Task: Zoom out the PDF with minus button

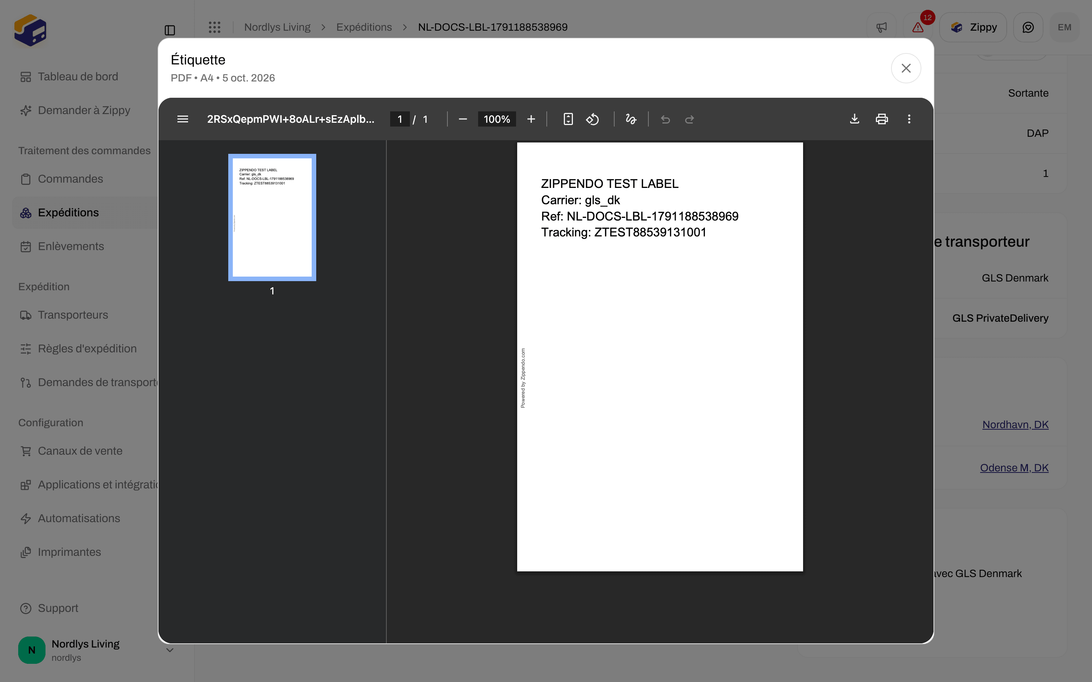Action: point(463,119)
